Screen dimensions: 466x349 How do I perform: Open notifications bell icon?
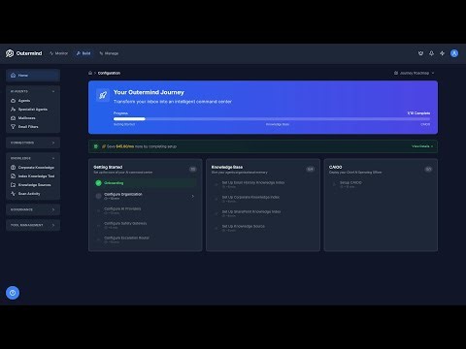431,53
